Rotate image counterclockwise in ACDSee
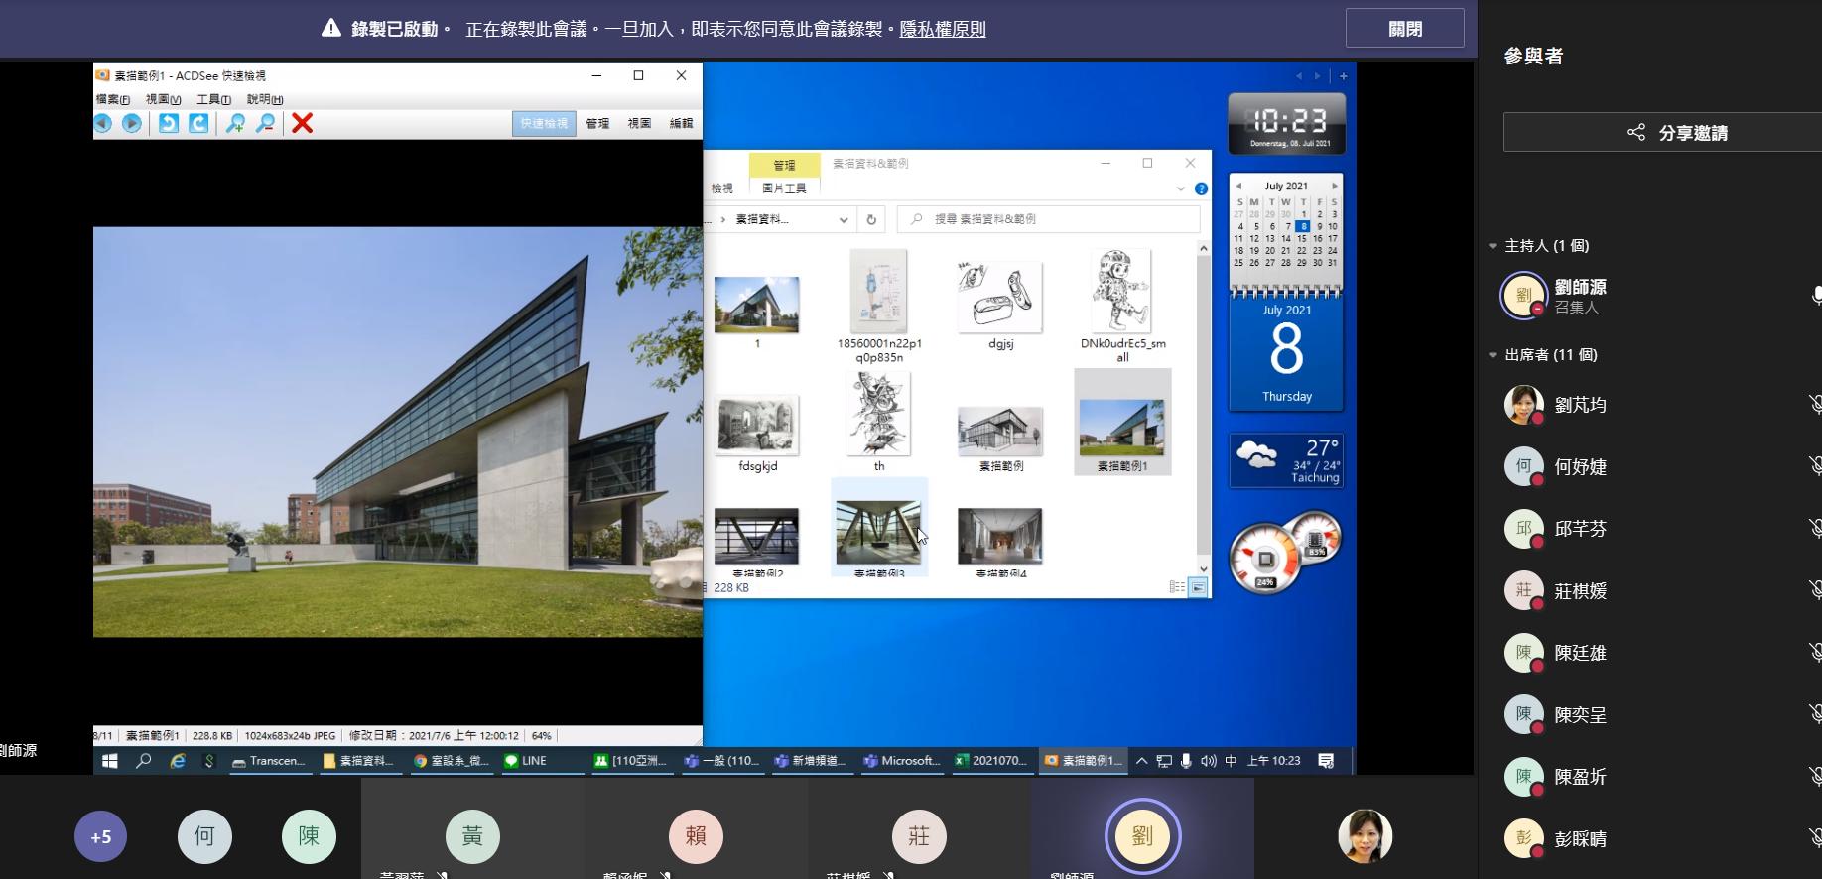 coord(169,123)
